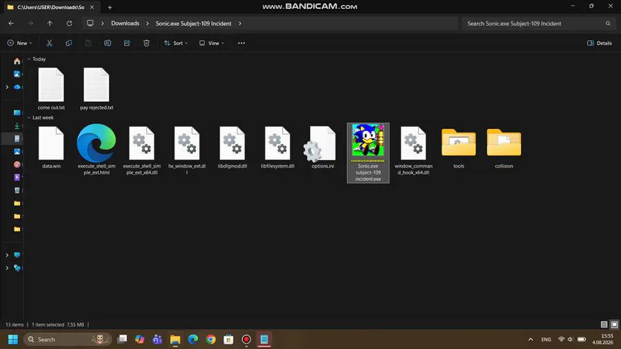Click the ENG language indicator
Image resolution: width=621 pixels, height=349 pixels.
pyautogui.click(x=546, y=339)
